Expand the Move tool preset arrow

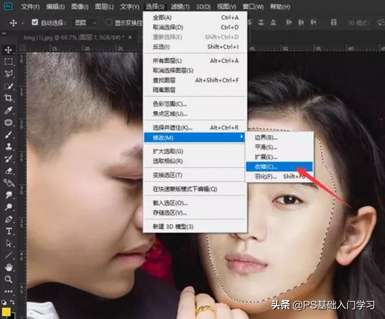point(23,23)
